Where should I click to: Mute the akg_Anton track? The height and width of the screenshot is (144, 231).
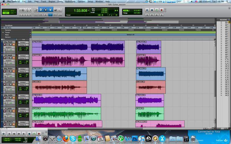tap(13, 71)
